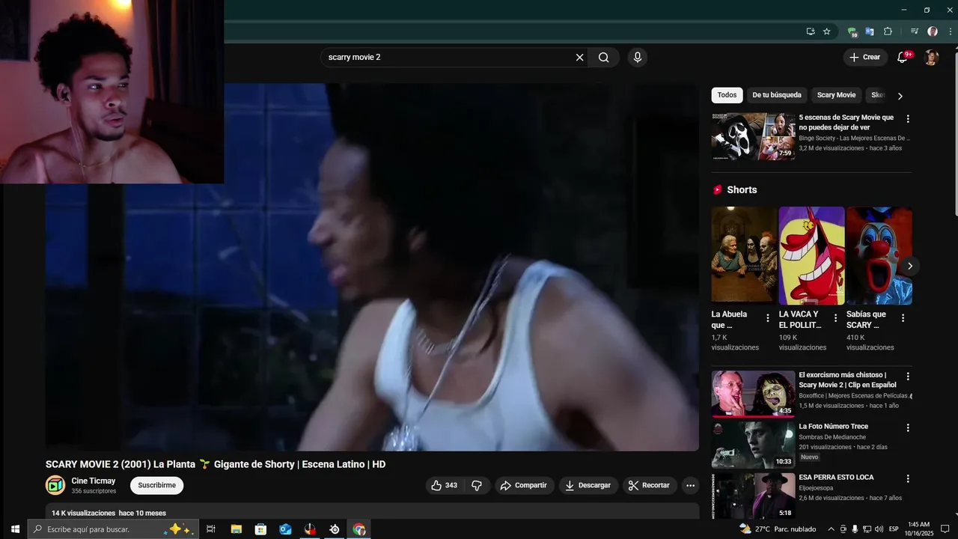
Task: Open 5 escenas de Scary Movie thumbnail
Action: pyautogui.click(x=753, y=136)
